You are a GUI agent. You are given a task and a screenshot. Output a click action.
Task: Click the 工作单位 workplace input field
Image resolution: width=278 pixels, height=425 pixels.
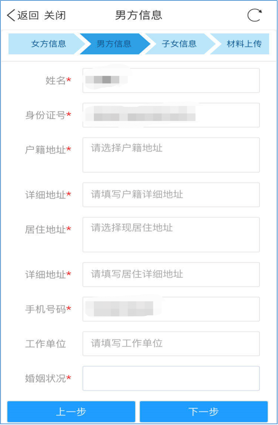pyautogui.click(x=171, y=344)
